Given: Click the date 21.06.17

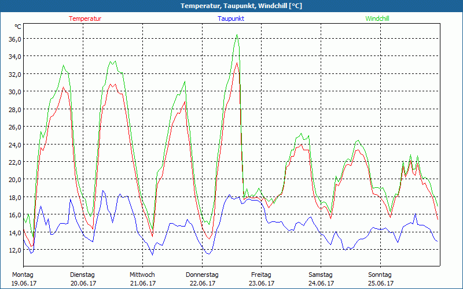Looking at the screenshot, I should 143,283.
